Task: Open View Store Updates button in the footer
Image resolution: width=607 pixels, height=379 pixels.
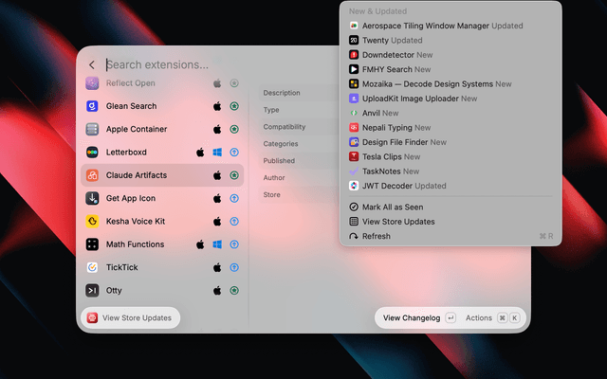Action: pos(131,318)
